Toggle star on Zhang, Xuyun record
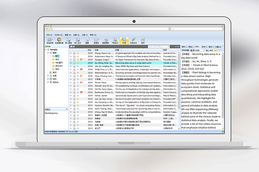The height and width of the screenshot is (172, 259). pos(78,53)
